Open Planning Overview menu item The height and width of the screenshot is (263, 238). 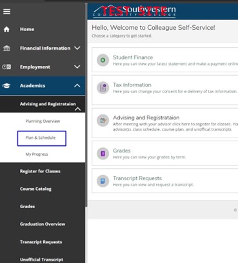(x=43, y=121)
